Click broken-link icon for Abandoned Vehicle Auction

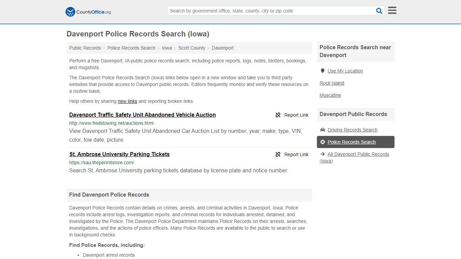tap(278, 115)
